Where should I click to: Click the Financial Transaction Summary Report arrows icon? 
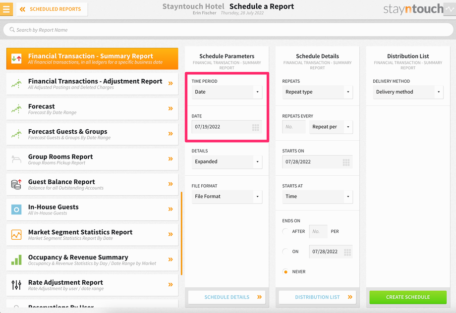[x=16, y=59]
